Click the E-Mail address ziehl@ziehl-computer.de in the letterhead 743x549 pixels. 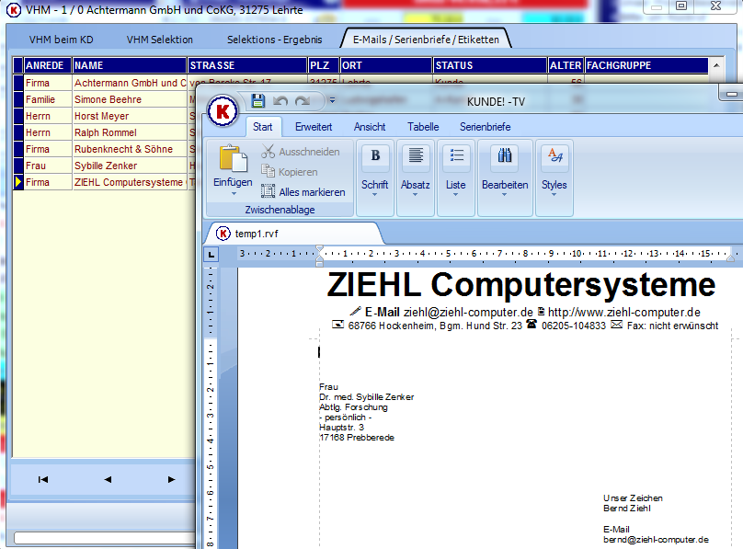468,312
